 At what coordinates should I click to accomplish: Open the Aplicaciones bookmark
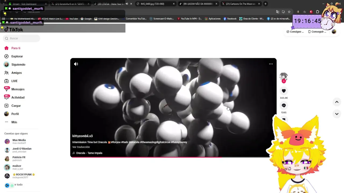[213, 19]
